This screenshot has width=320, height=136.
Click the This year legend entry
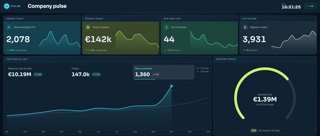click(x=203, y=68)
